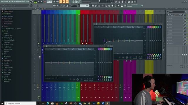Open the Windows Start menu
The width and height of the screenshot is (188, 105).
[2, 103]
